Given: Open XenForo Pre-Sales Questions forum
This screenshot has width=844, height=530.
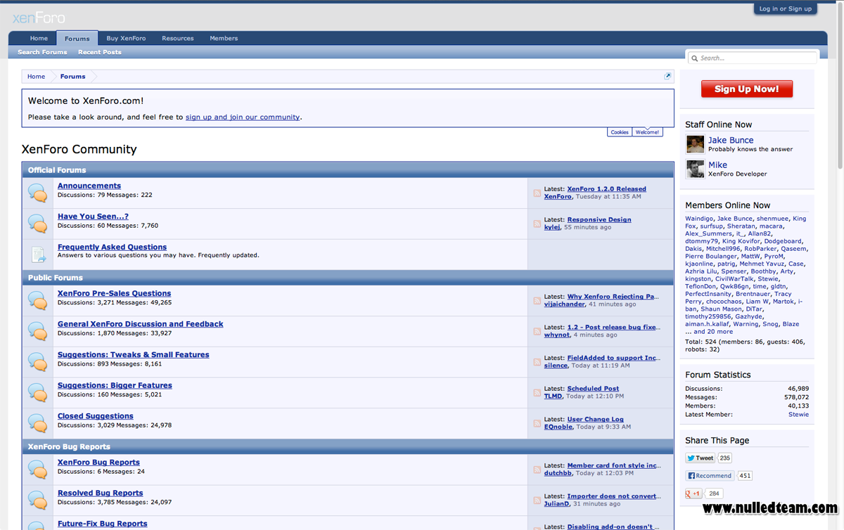Looking at the screenshot, I should (114, 293).
